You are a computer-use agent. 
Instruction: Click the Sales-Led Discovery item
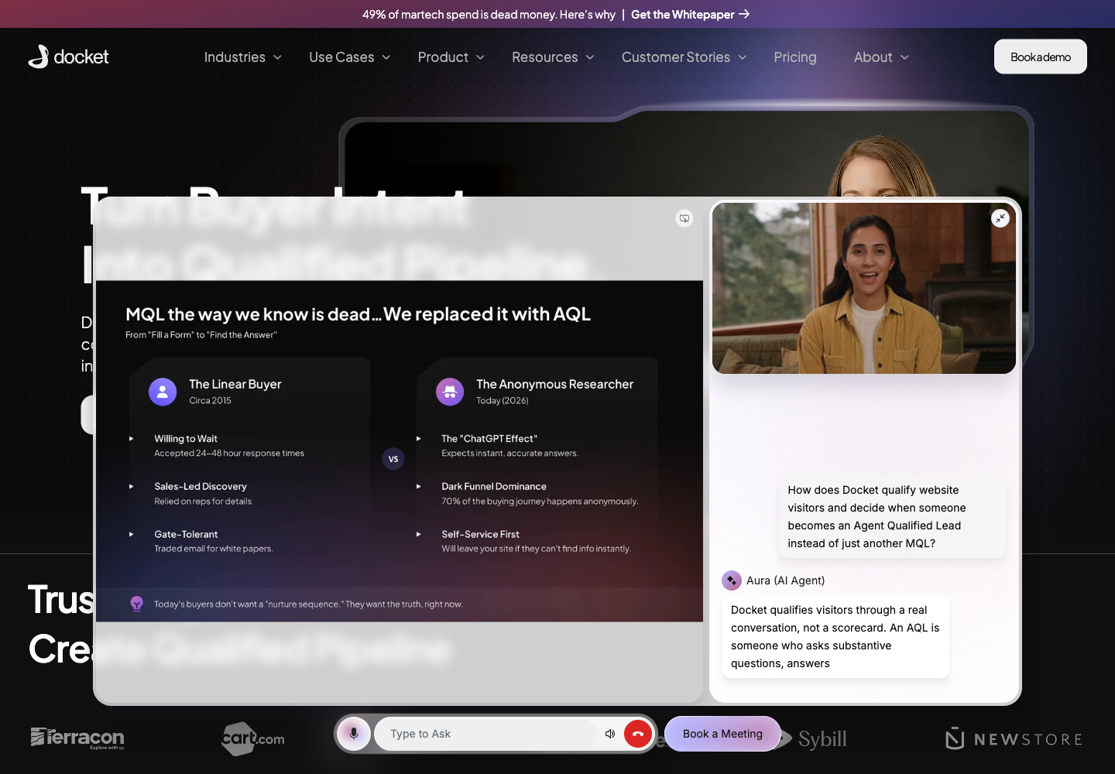pos(201,487)
